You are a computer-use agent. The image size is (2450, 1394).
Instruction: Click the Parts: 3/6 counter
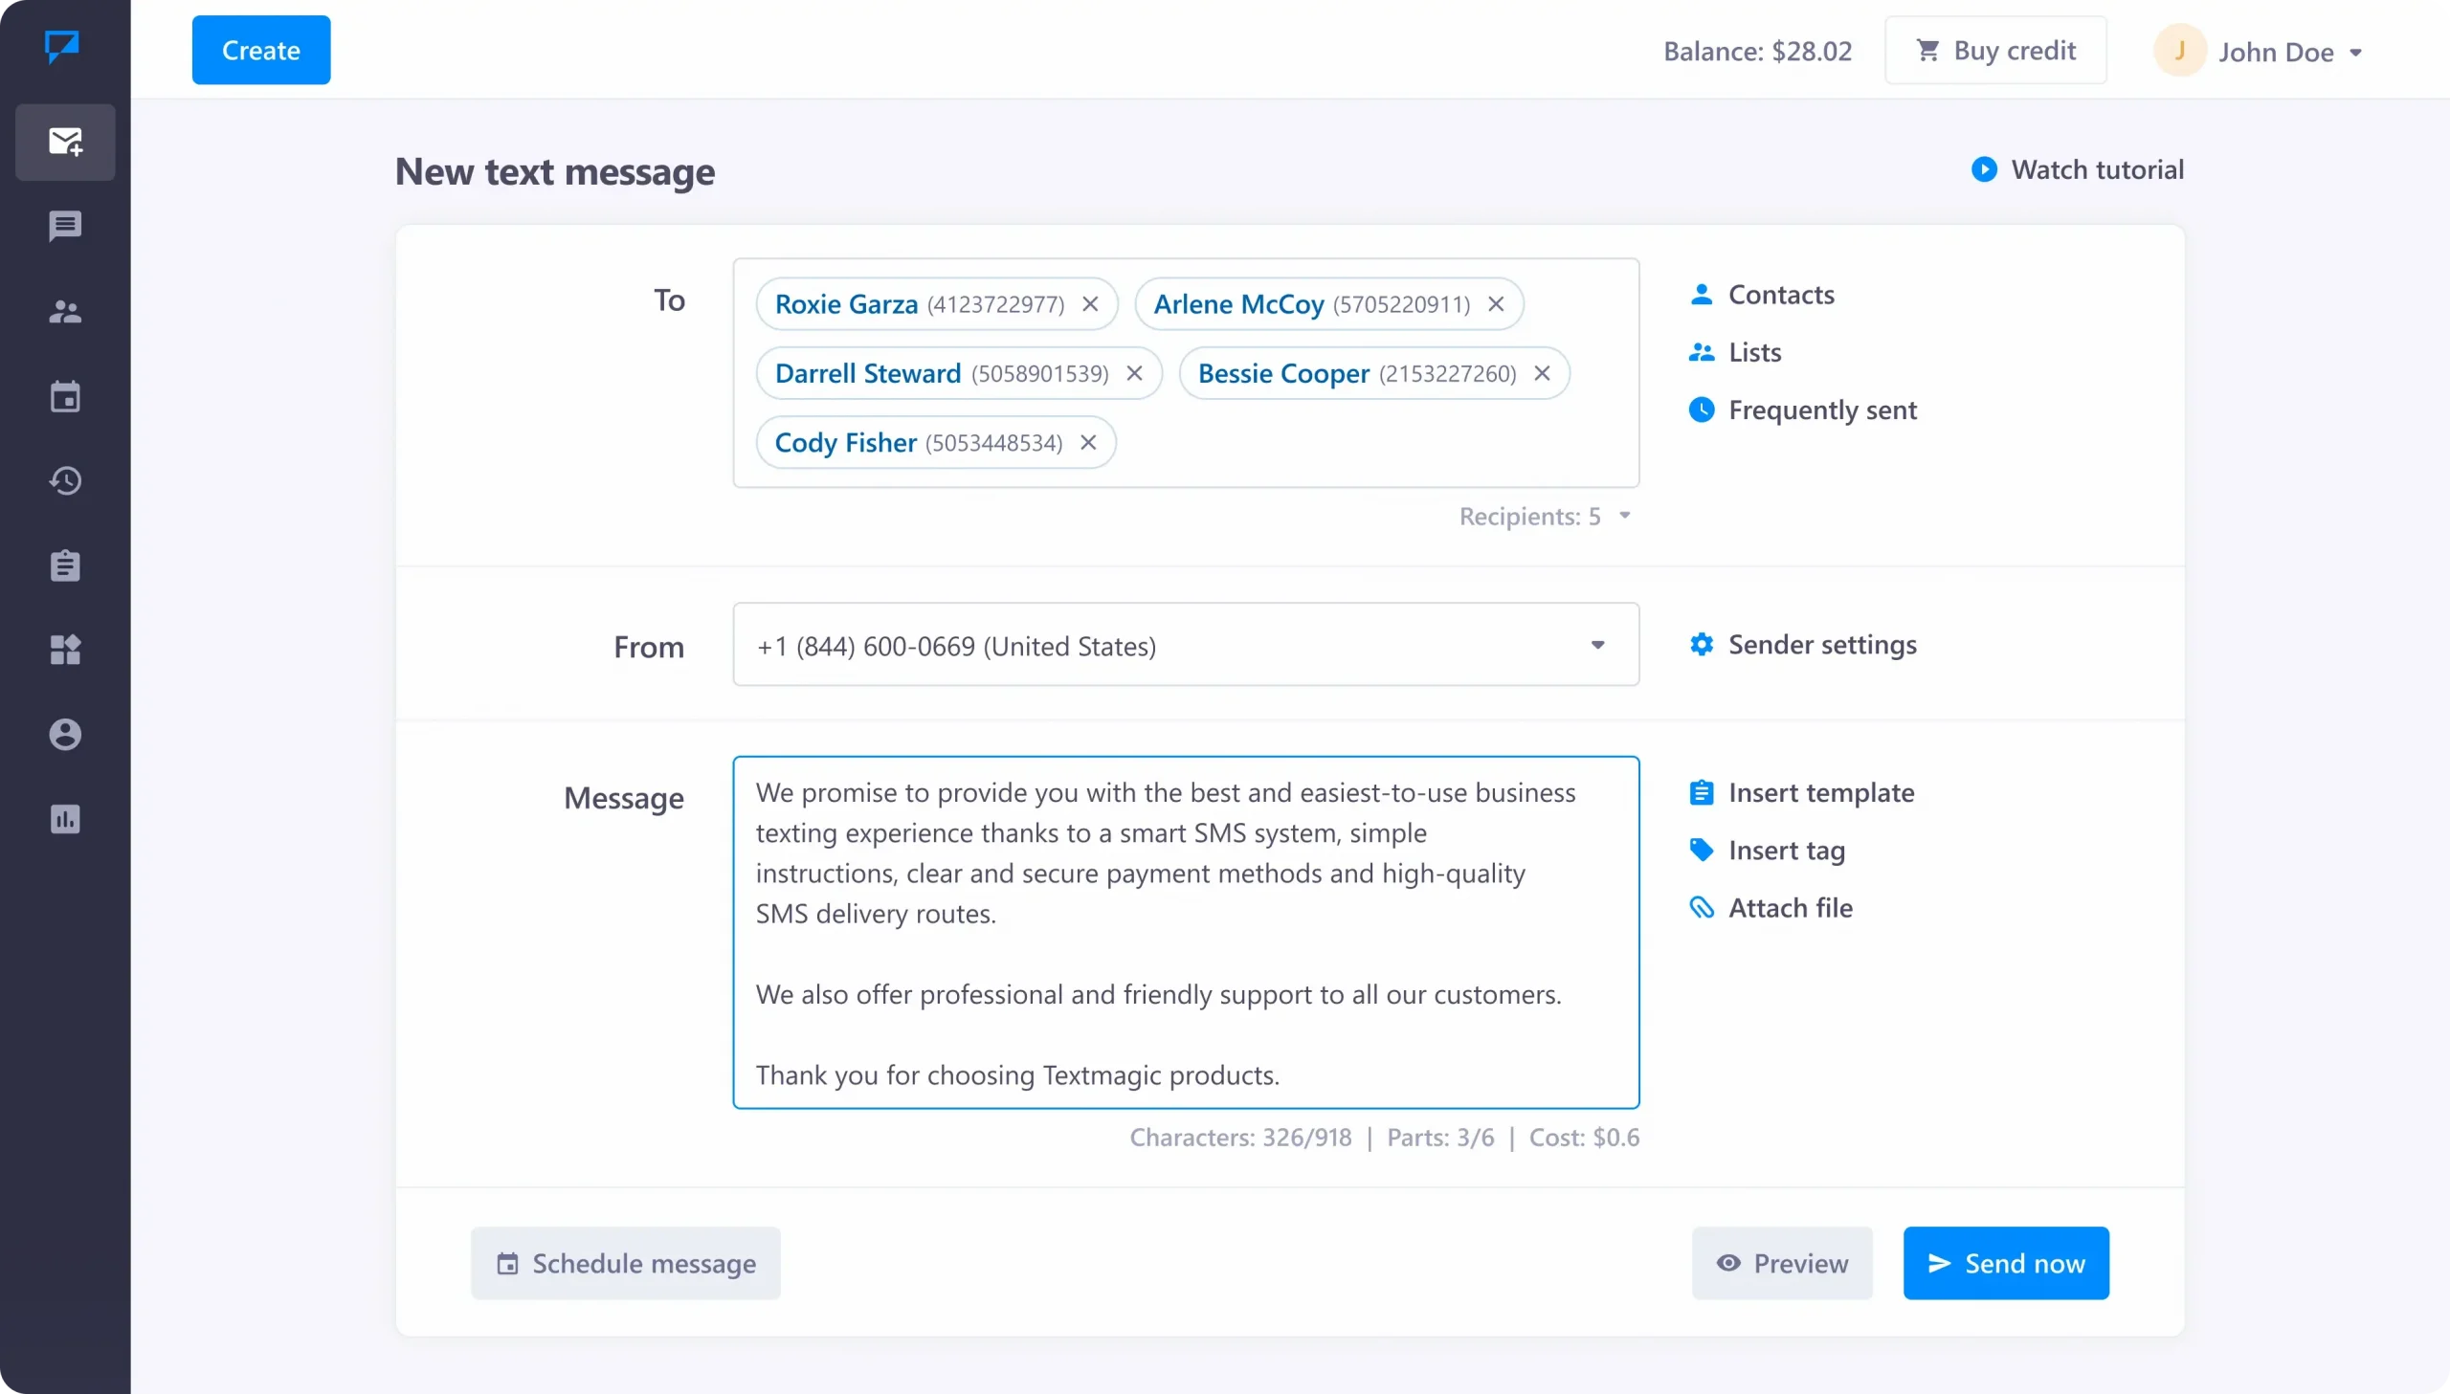click(x=1440, y=1137)
